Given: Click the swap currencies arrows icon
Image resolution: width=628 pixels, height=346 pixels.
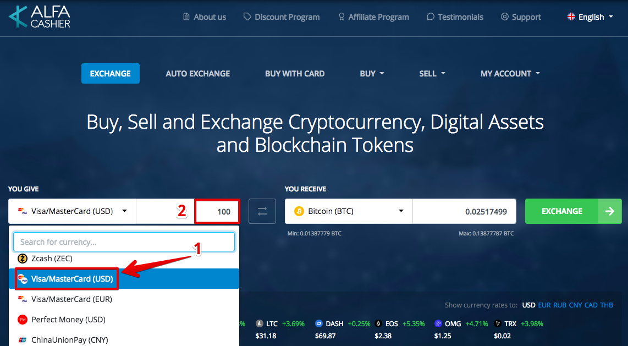Looking at the screenshot, I should pos(262,211).
